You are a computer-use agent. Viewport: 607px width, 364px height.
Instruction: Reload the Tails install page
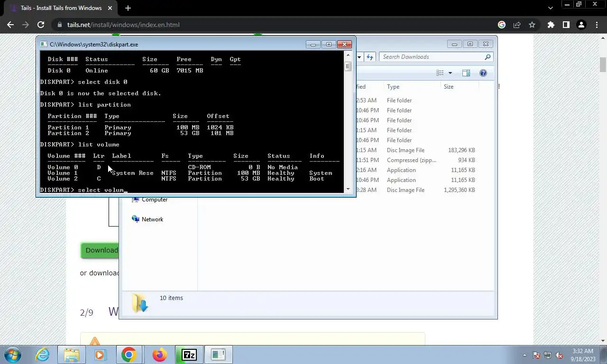coord(41,25)
